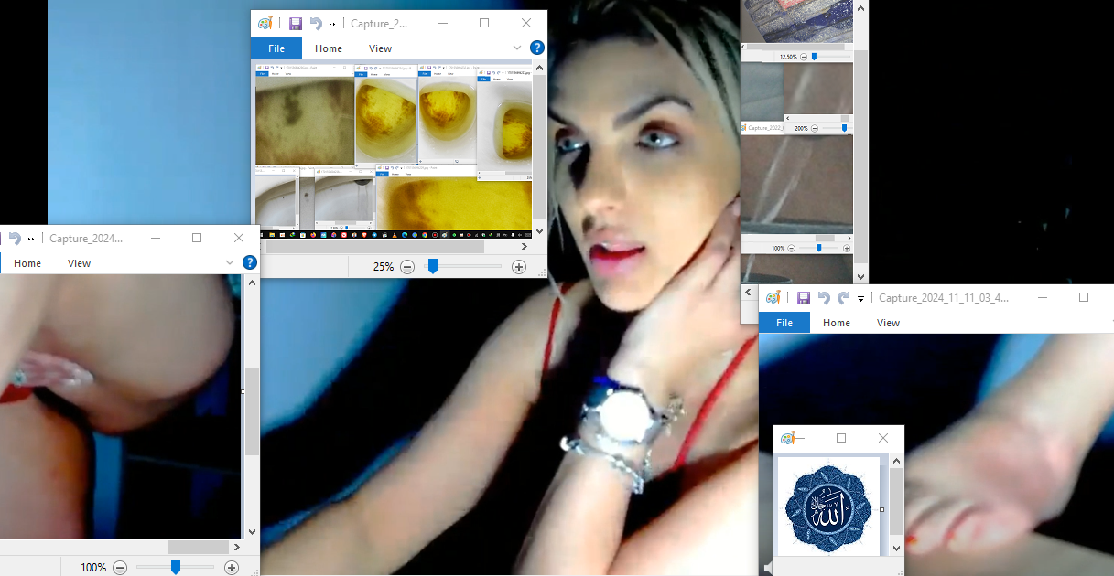Select Home tab in left Paint window
The height and width of the screenshot is (576, 1114).
point(27,263)
